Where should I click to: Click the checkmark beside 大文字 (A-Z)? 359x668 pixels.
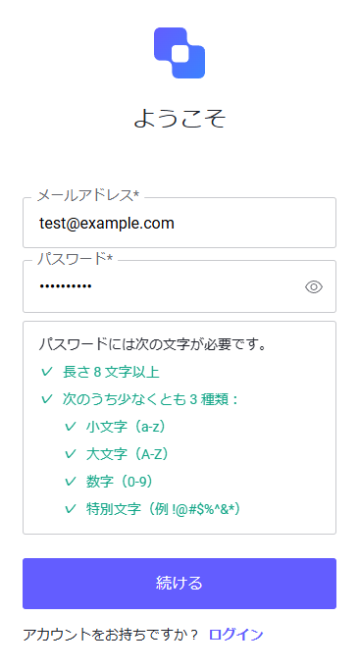[71, 454]
